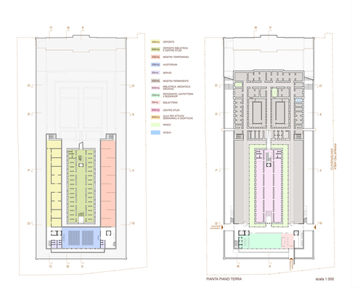Click the vertical 'PERIMETRO AREA DI INTERVENTO' text
This screenshot has height=306, width=363.
click(x=333, y=157)
